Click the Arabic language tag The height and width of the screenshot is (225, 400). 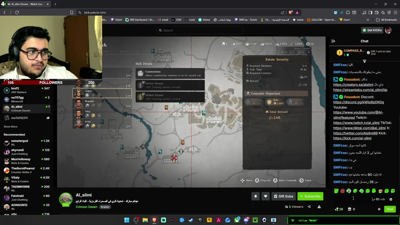(x=105, y=207)
